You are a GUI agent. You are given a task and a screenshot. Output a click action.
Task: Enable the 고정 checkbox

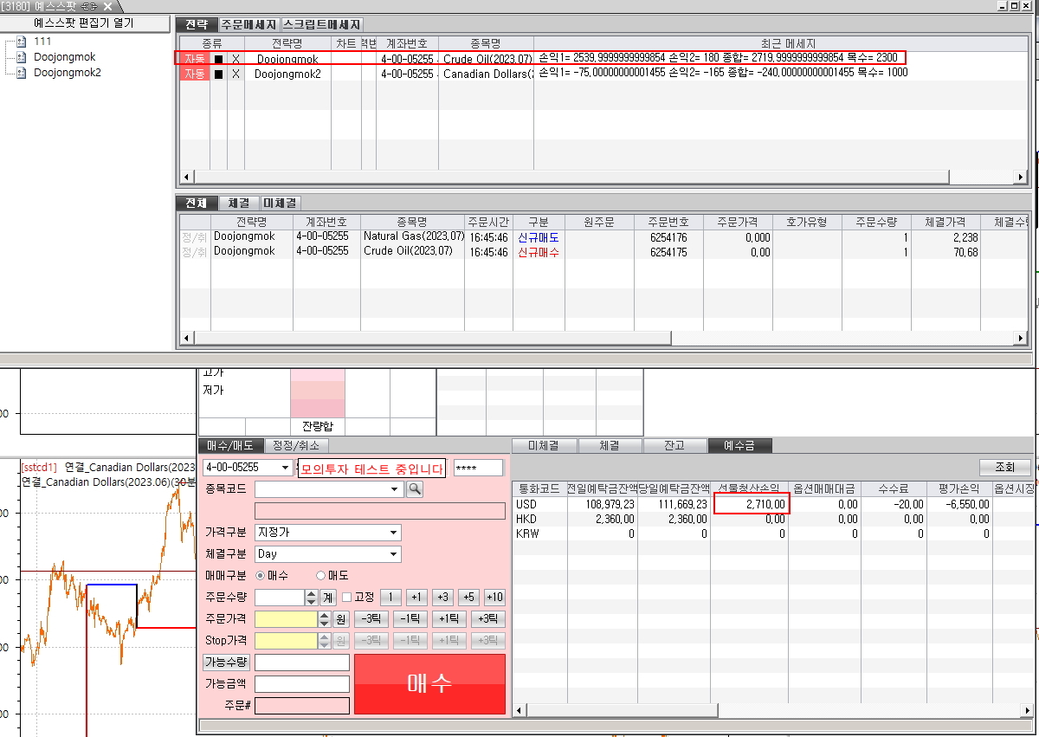346,597
